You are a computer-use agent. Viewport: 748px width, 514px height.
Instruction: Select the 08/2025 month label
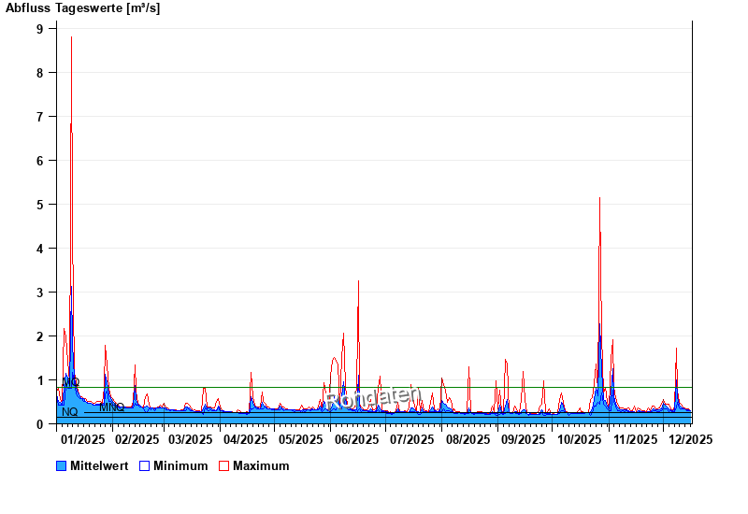pos(467,439)
